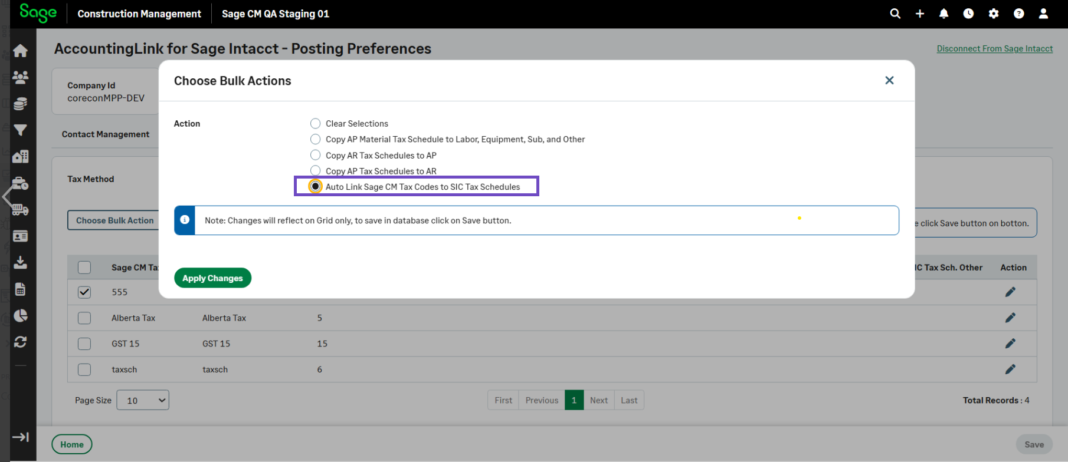Image resolution: width=1068 pixels, height=462 pixels.
Task: Open the user profile icon
Action: click(x=1043, y=14)
